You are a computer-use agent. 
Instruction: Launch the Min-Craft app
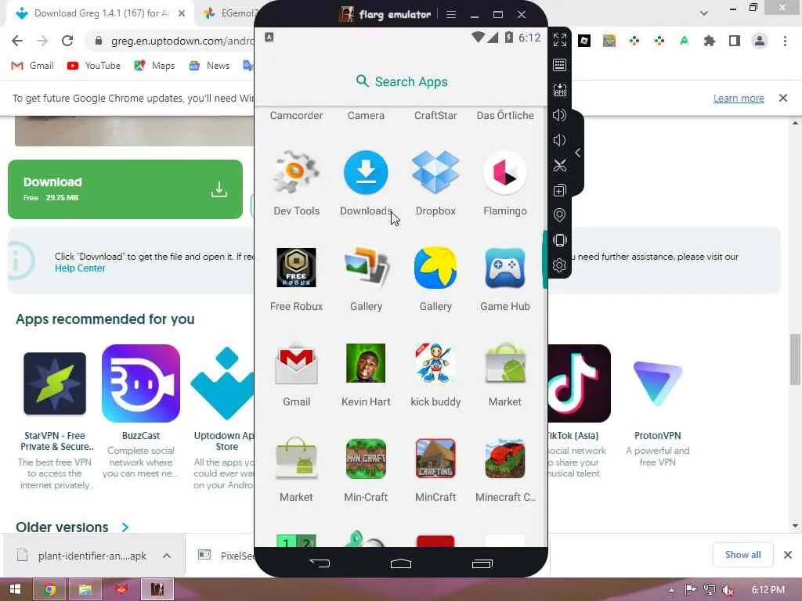pyautogui.click(x=366, y=470)
